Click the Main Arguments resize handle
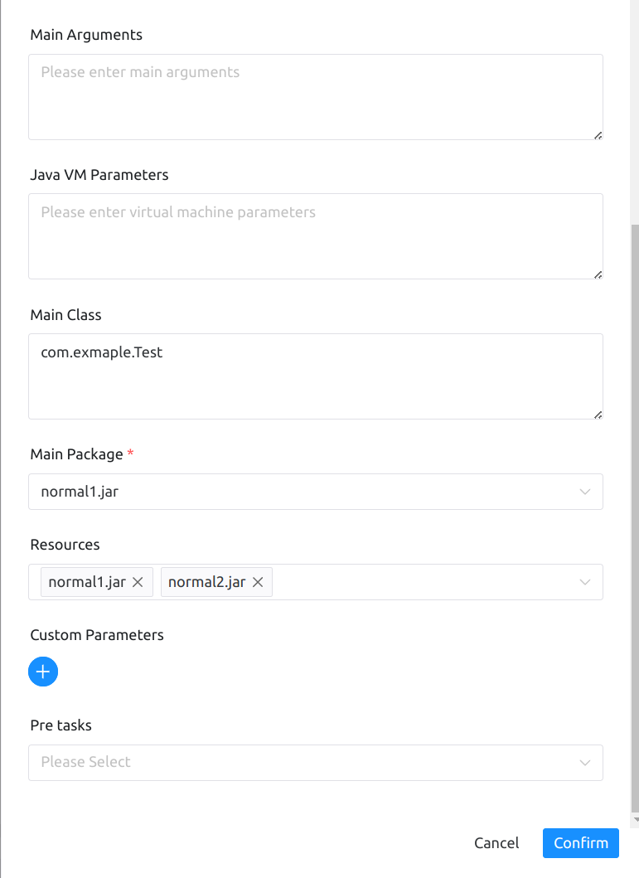Viewport: 639px width, 878px height. [598, 134]
